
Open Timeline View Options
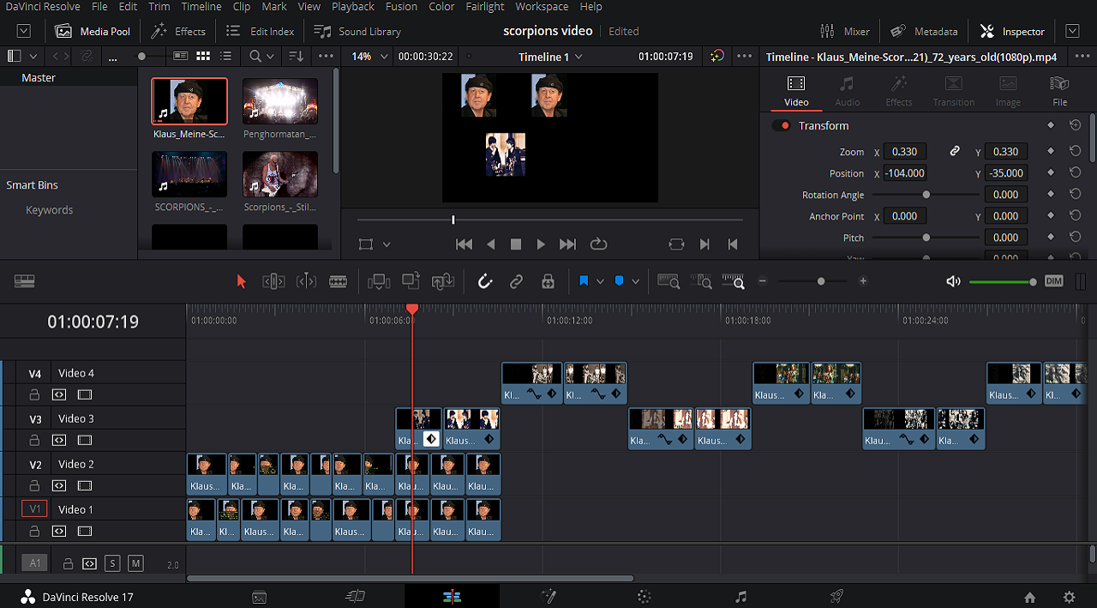pos(24,281)
